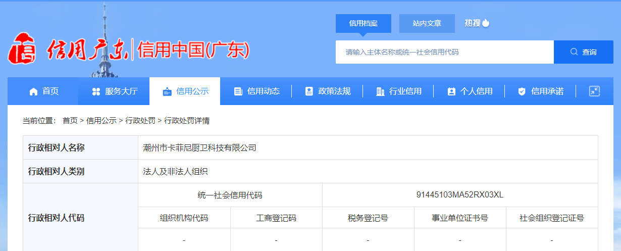621x251 pixels.
Task: Click the collapse icon at the end of the nav bar
Action: [594, 91]
